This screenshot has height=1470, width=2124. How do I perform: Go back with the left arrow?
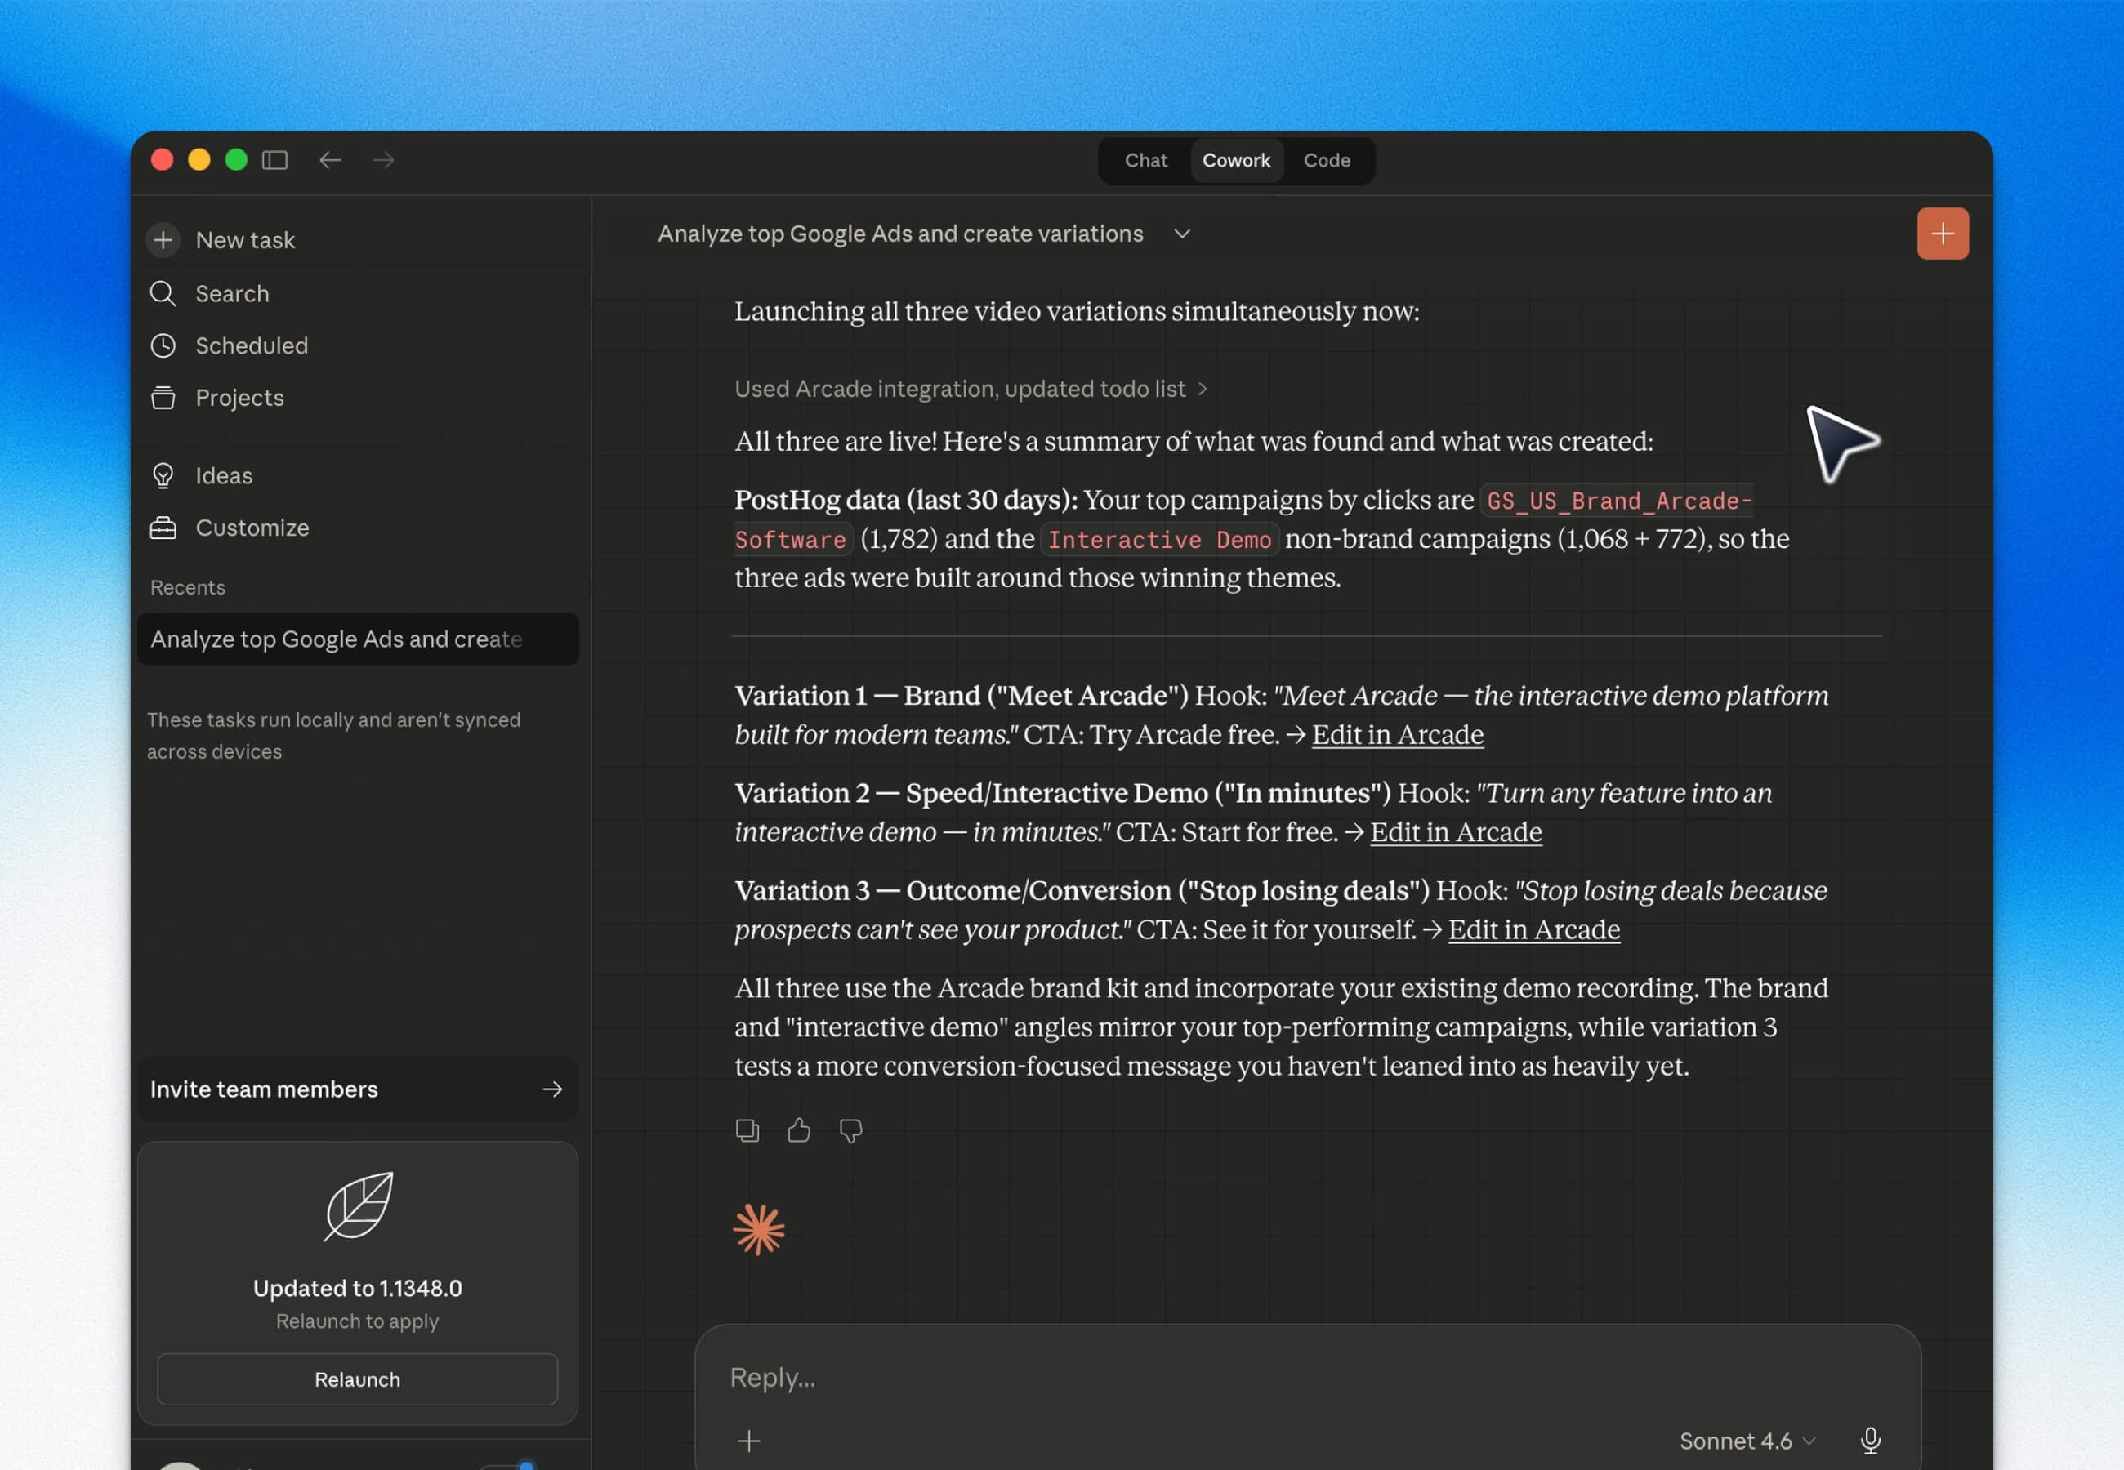coord(330,160)
